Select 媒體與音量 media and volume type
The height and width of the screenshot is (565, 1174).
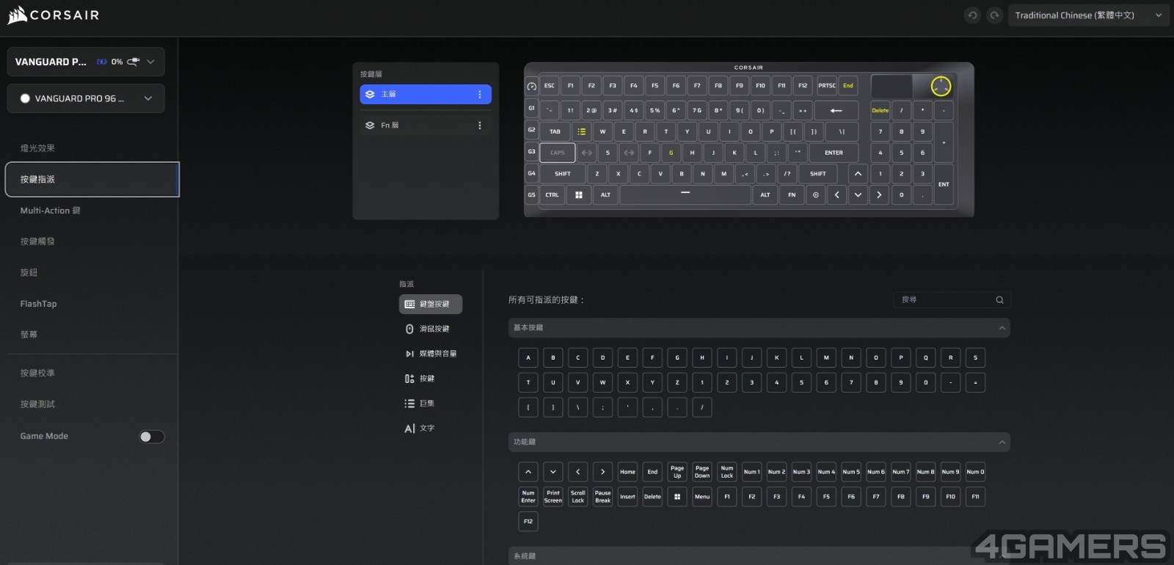pos(431,354)
